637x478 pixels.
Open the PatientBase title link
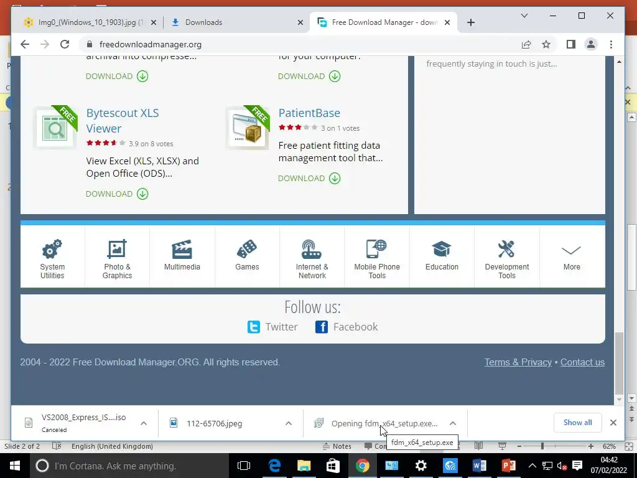click(309, 113)
